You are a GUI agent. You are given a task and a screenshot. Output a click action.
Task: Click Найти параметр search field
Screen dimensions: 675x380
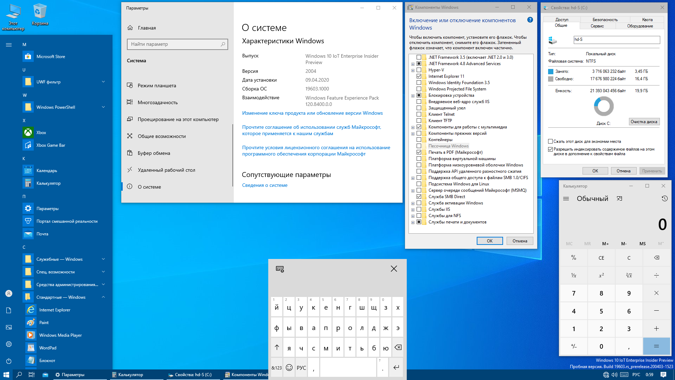click(177, 44)
